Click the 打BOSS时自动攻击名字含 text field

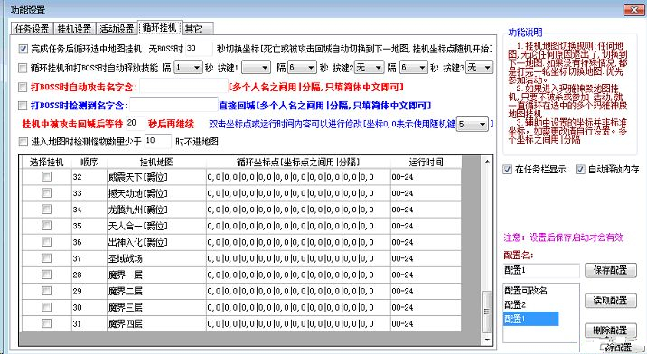click(x=183, y=87)
